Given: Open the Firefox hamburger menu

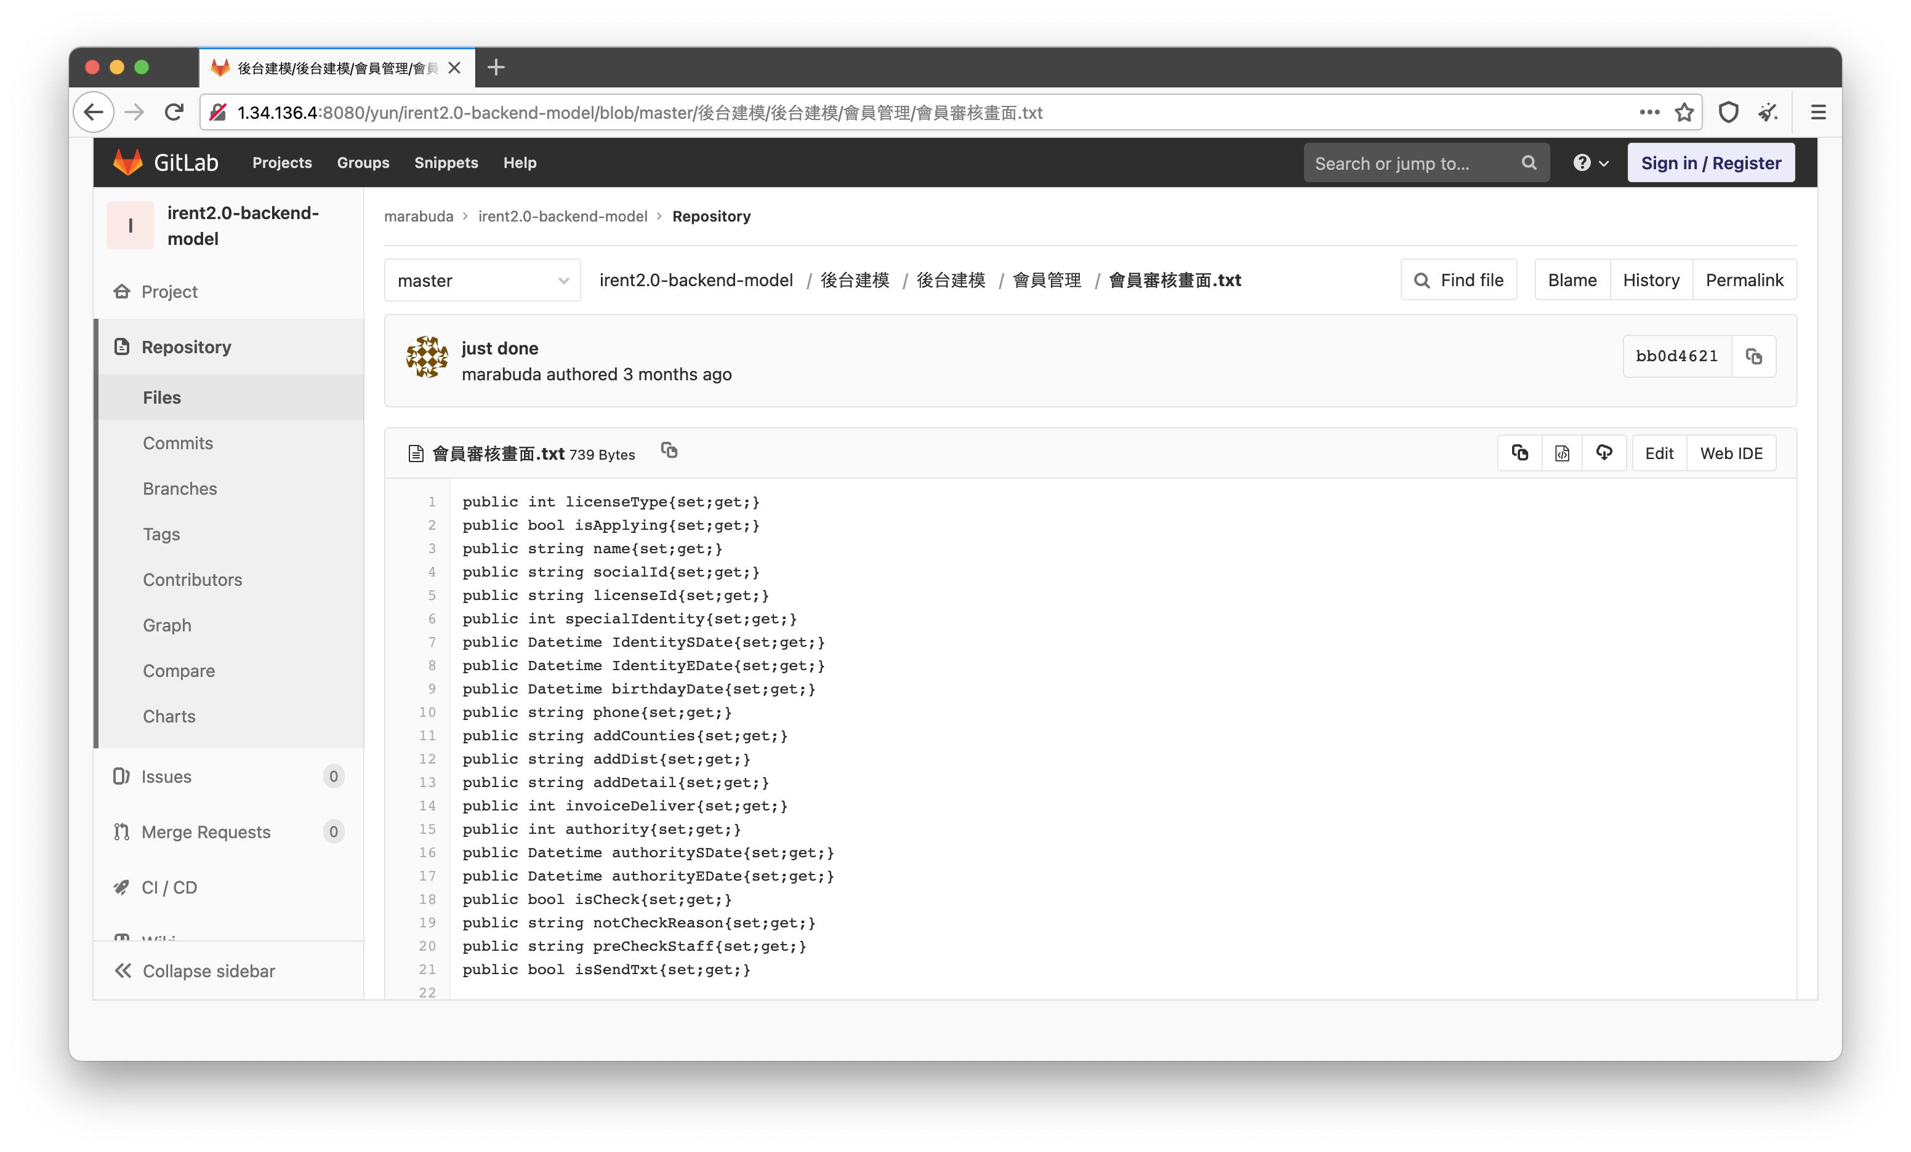Looking at the screenshot, I should (1818, 113).
